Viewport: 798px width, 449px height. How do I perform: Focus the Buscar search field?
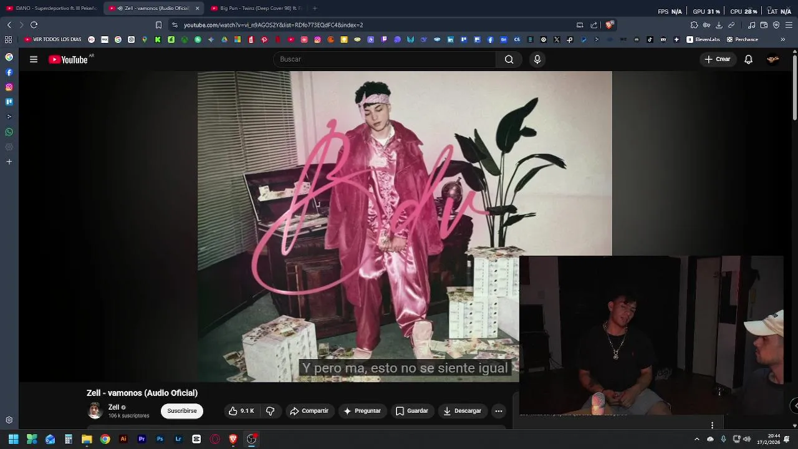[385, 59]
